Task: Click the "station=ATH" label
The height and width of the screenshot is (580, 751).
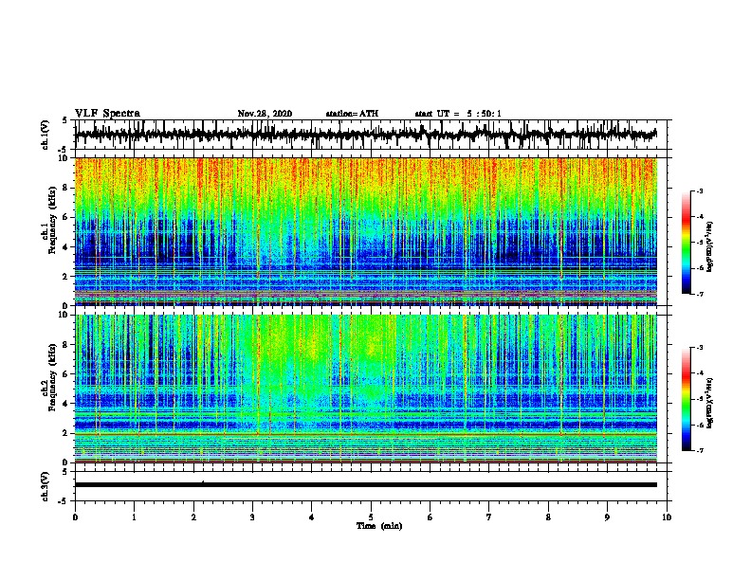Action: [352, 114]
